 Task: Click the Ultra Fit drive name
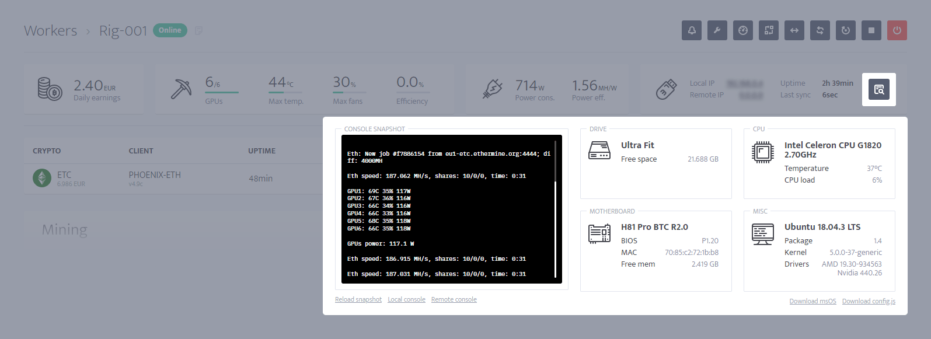coord(637,145)
